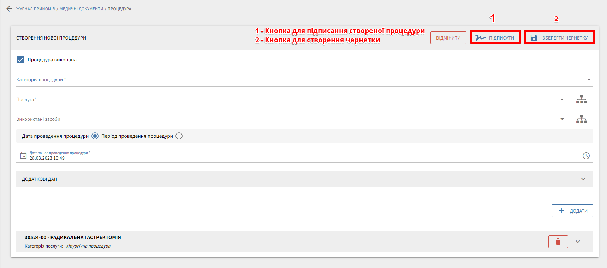Expand the Додаткові дані section

(583, 179)
